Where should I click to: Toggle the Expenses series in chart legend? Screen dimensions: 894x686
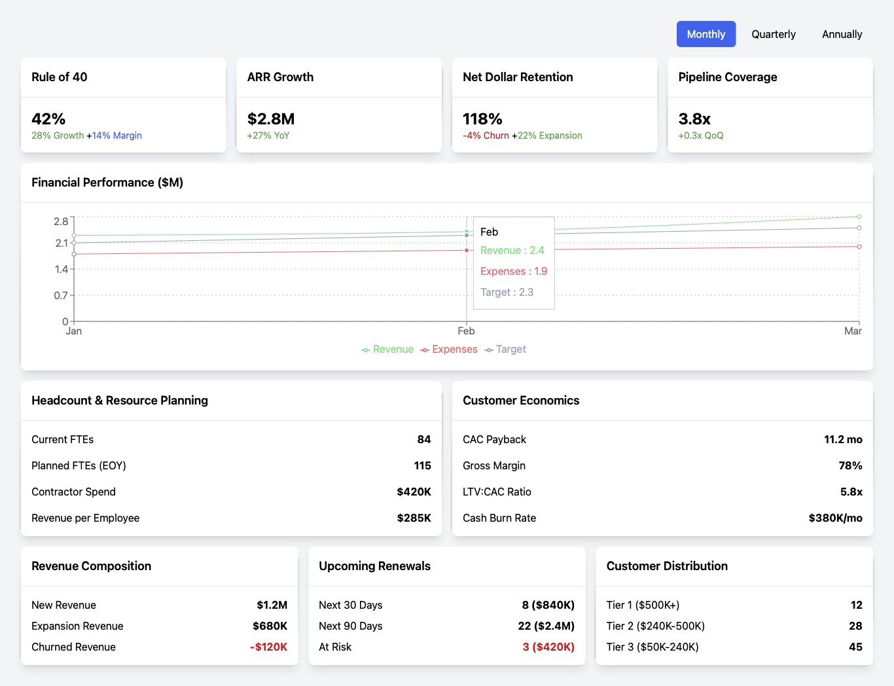click(449, 350)
